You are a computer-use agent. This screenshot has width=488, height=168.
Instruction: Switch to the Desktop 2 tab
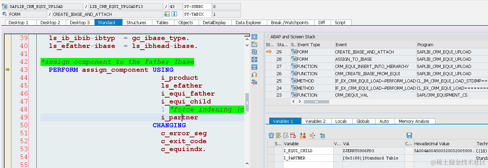coord(51,22)
